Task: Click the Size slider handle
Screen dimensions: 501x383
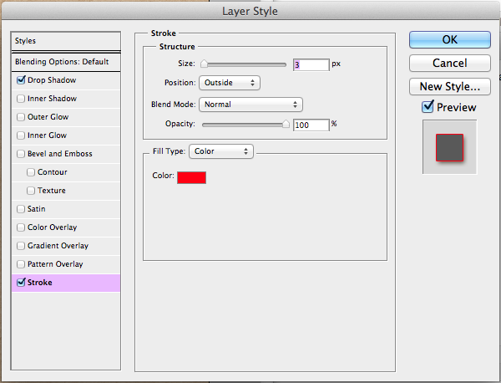Action: (x=204, y=64)
